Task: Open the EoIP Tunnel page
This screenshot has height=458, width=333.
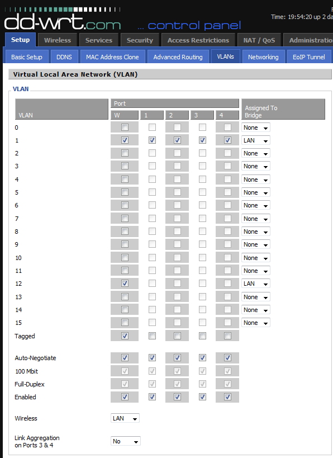Action: click(x=309, y=56)
